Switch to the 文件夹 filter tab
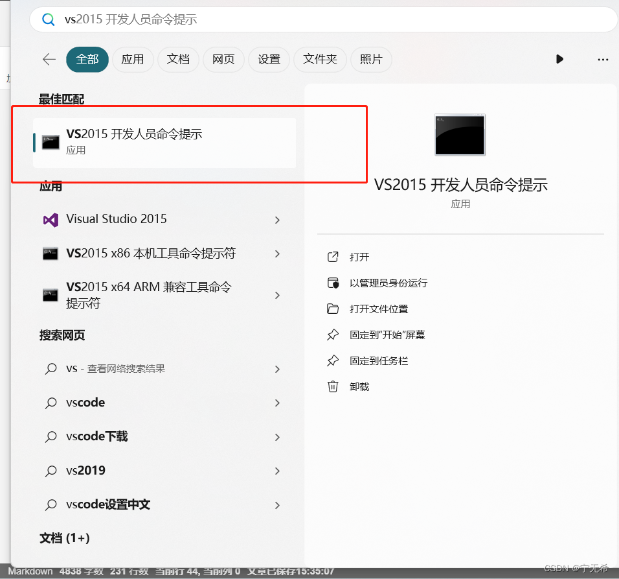The height and width of the screenshot is (579, 619). [x=320, y=59]
